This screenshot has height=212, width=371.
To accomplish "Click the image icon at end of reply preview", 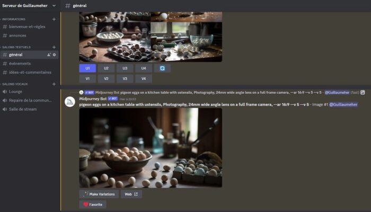I will [363, 93].
